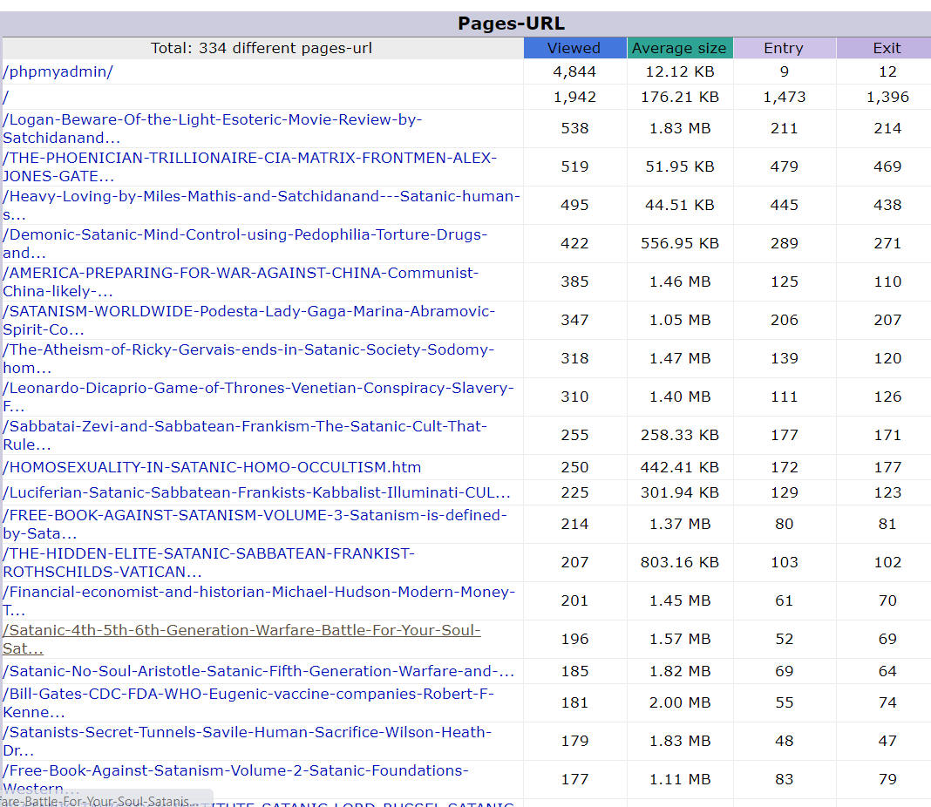Select the average size "176.21 KB"

coord(680,97)
